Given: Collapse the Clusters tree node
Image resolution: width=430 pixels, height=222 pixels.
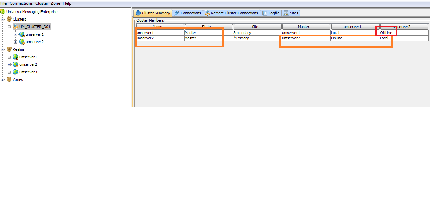Looking at the screenshot, I should (x=3, y=19).
